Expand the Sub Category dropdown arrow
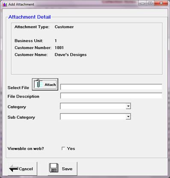This screenshot has width=170, height=178. tap(128, 117)
